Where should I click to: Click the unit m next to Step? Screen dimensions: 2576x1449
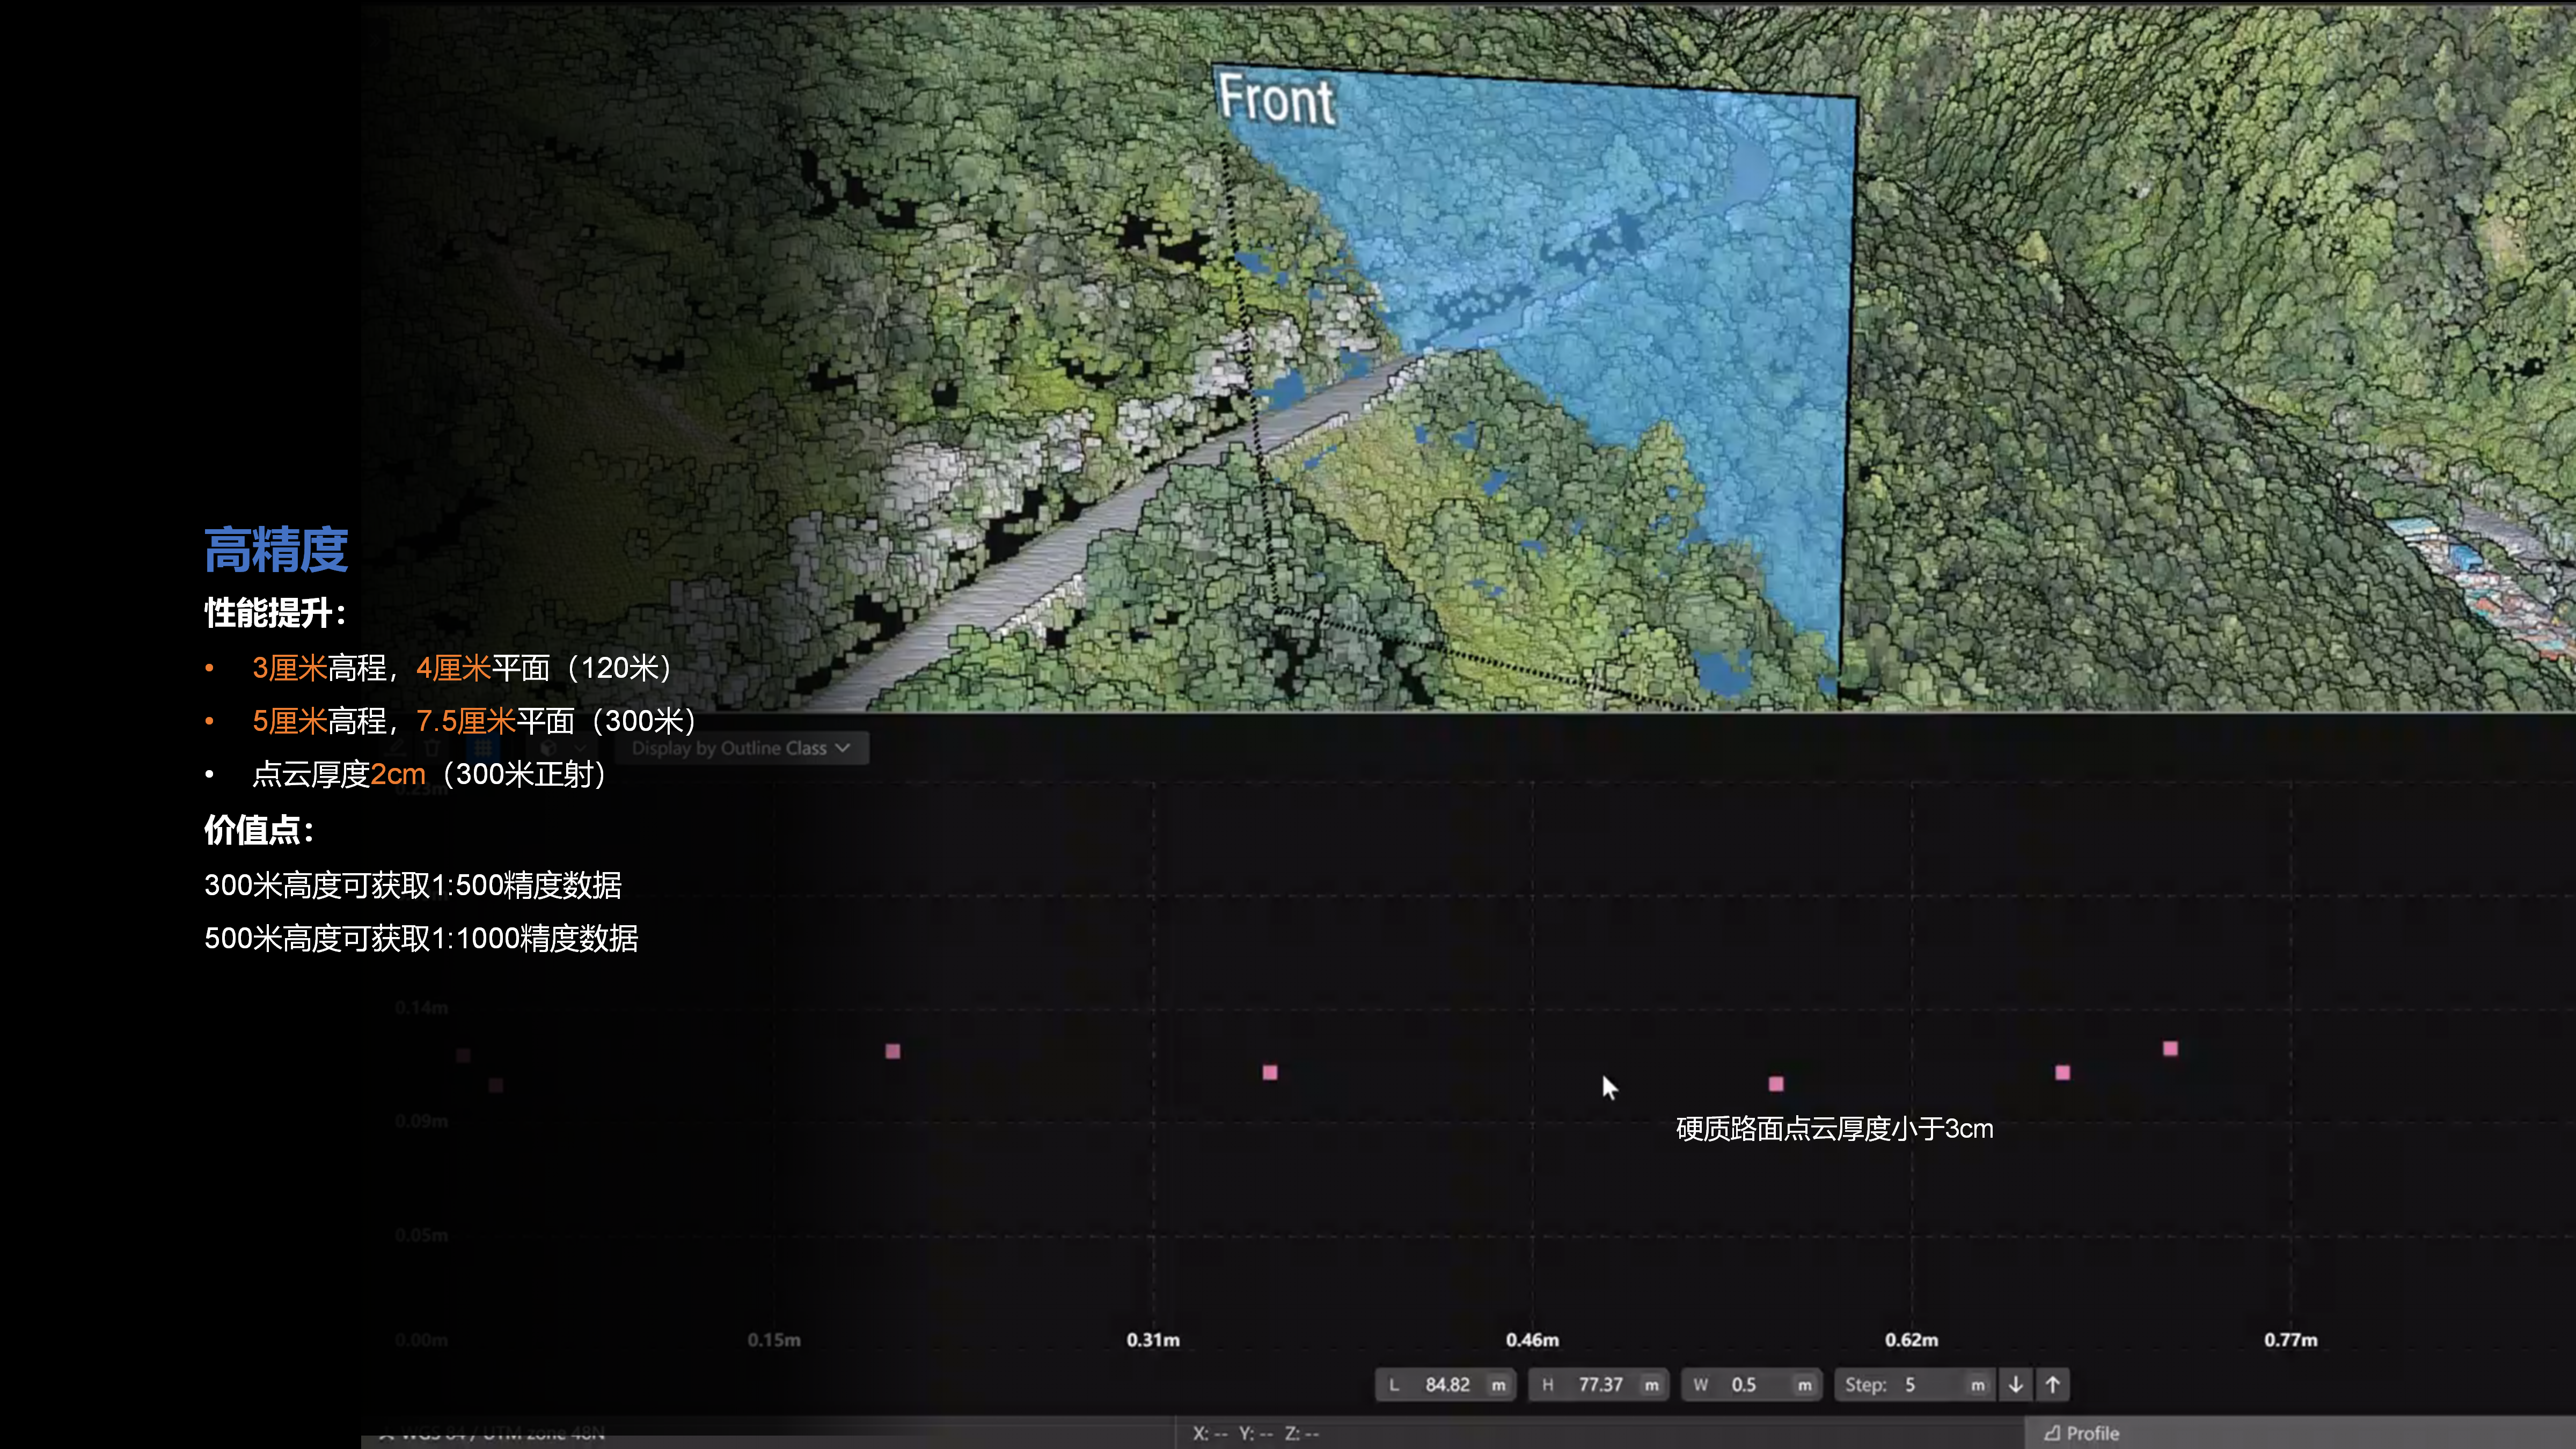click(1978, 1385)
